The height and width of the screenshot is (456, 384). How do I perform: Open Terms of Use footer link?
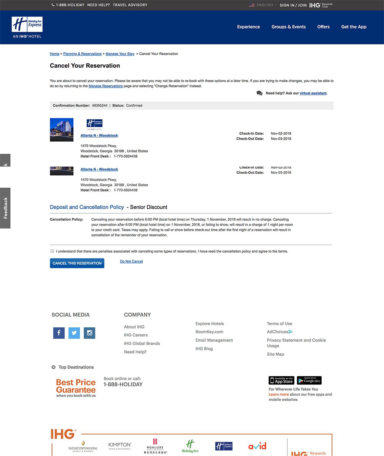click(280, 324)
